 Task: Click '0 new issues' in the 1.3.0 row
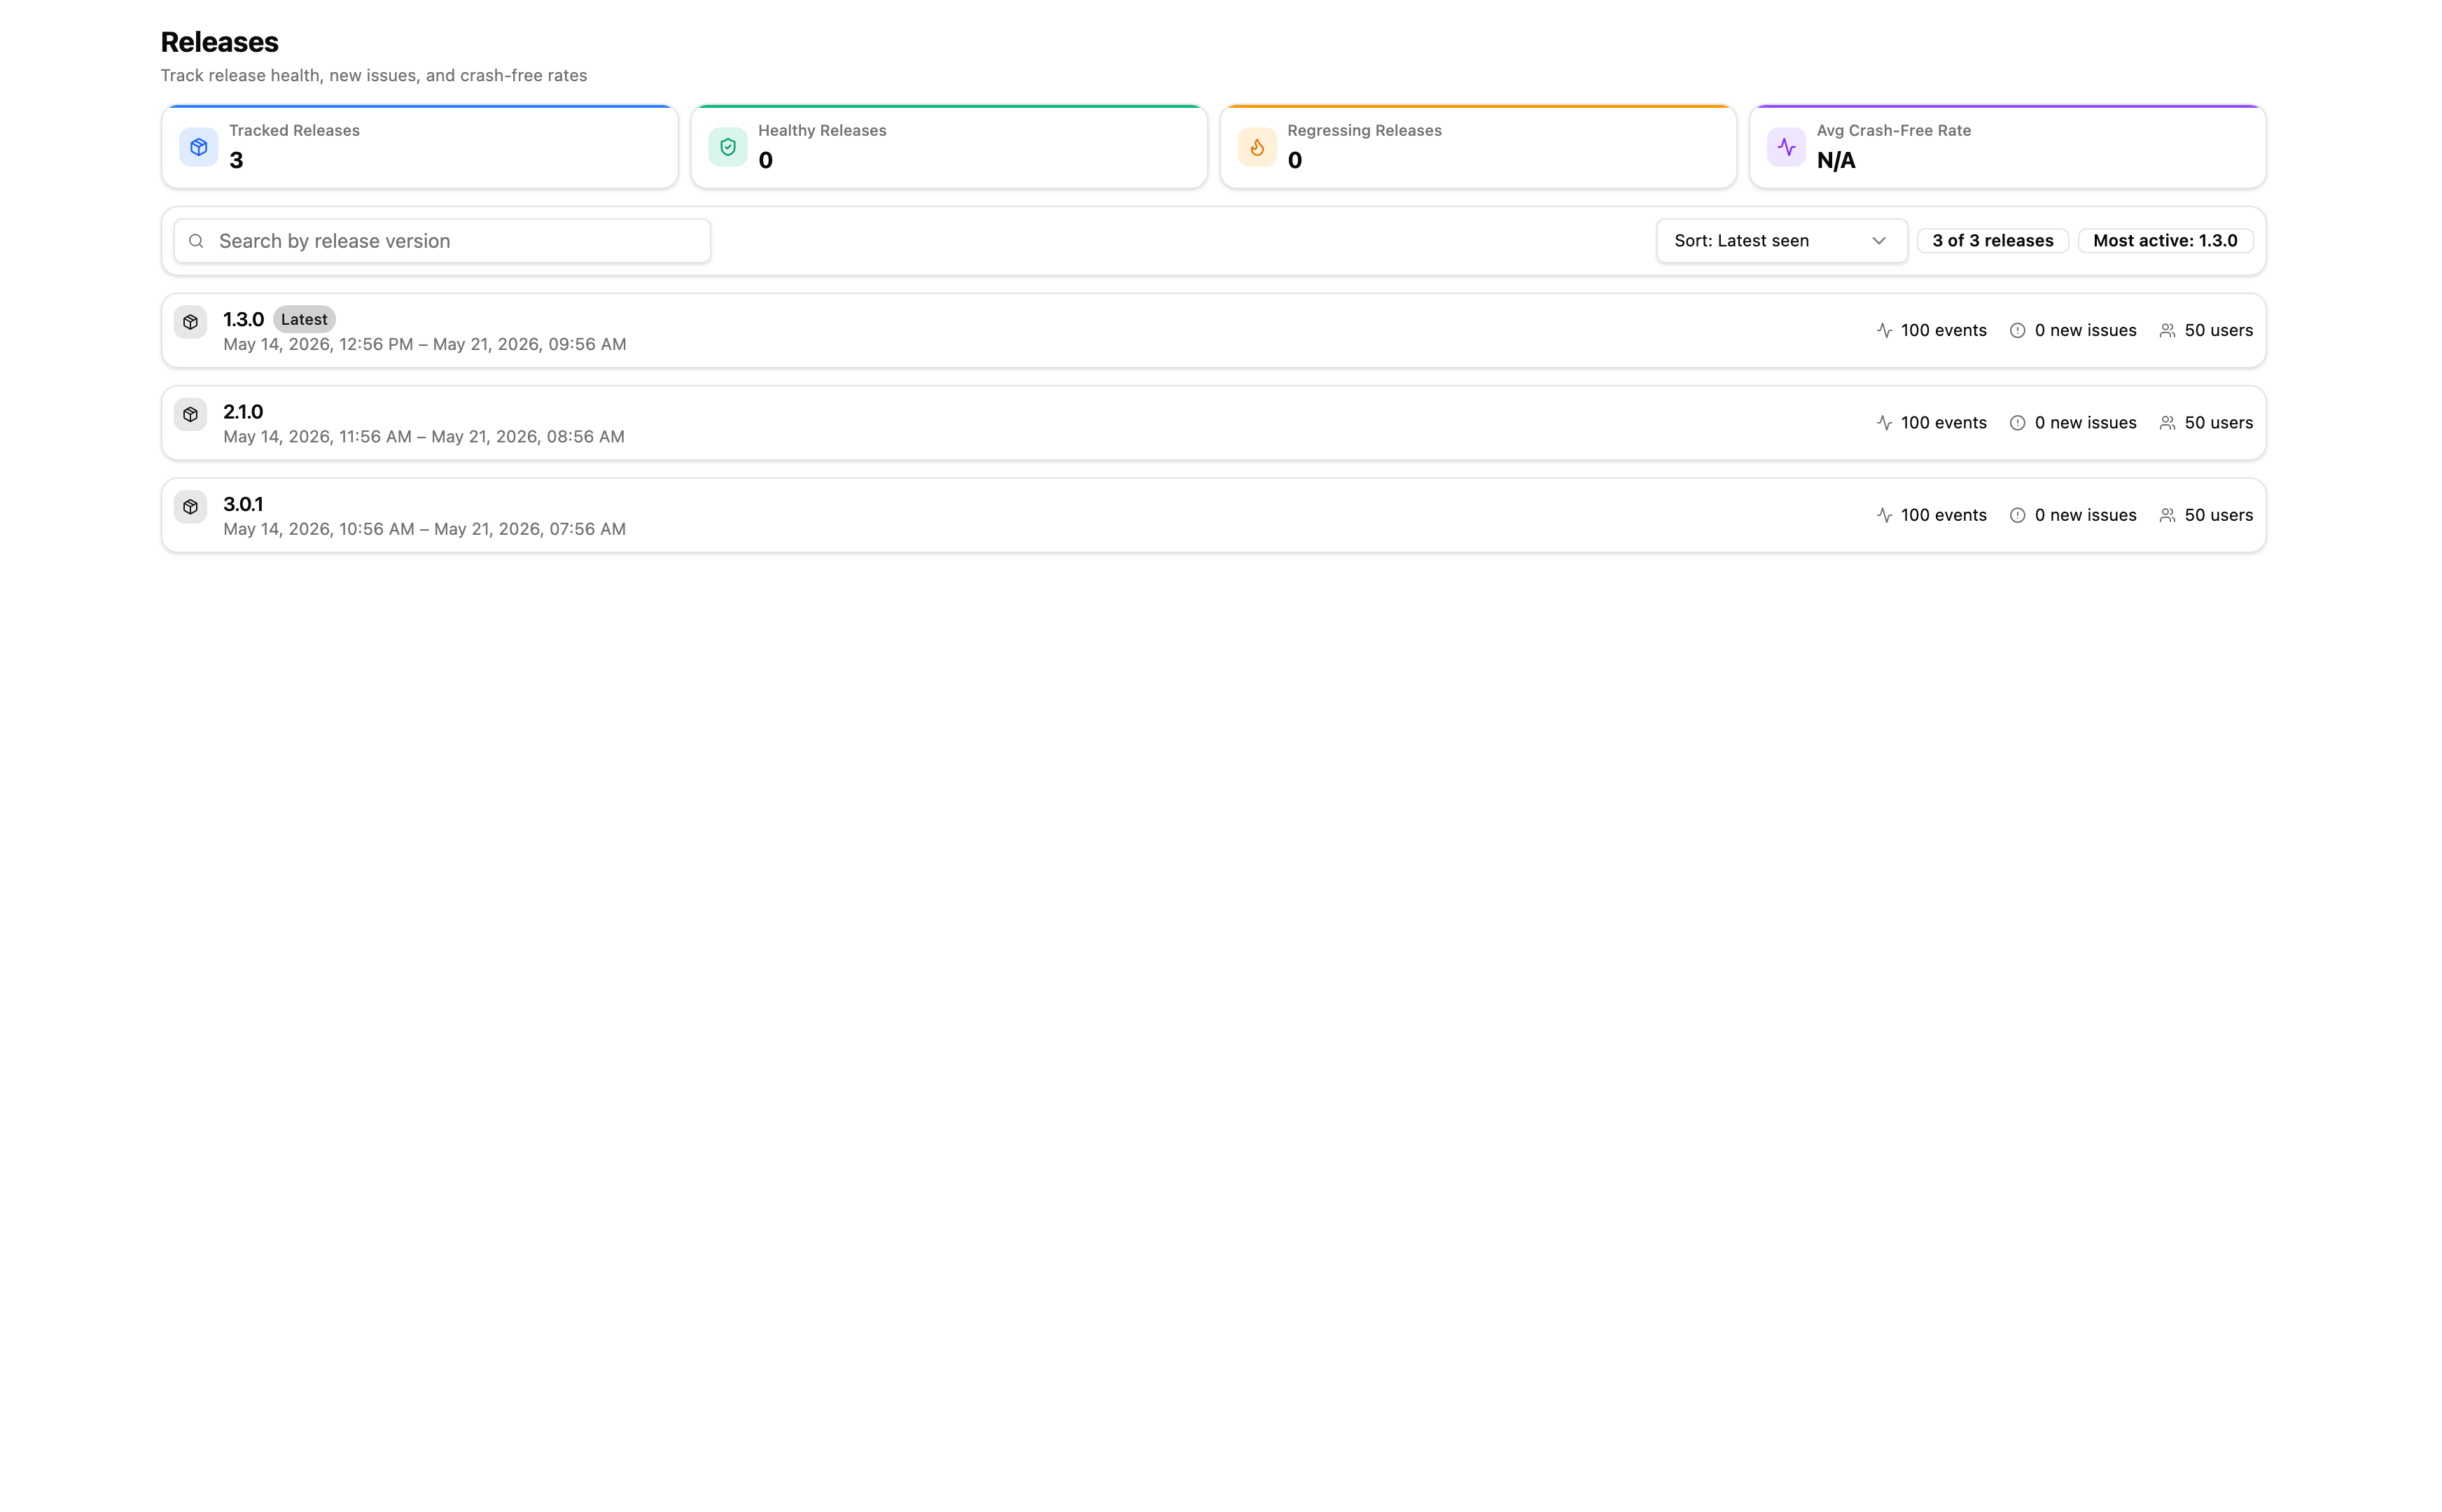(2085, 330)
